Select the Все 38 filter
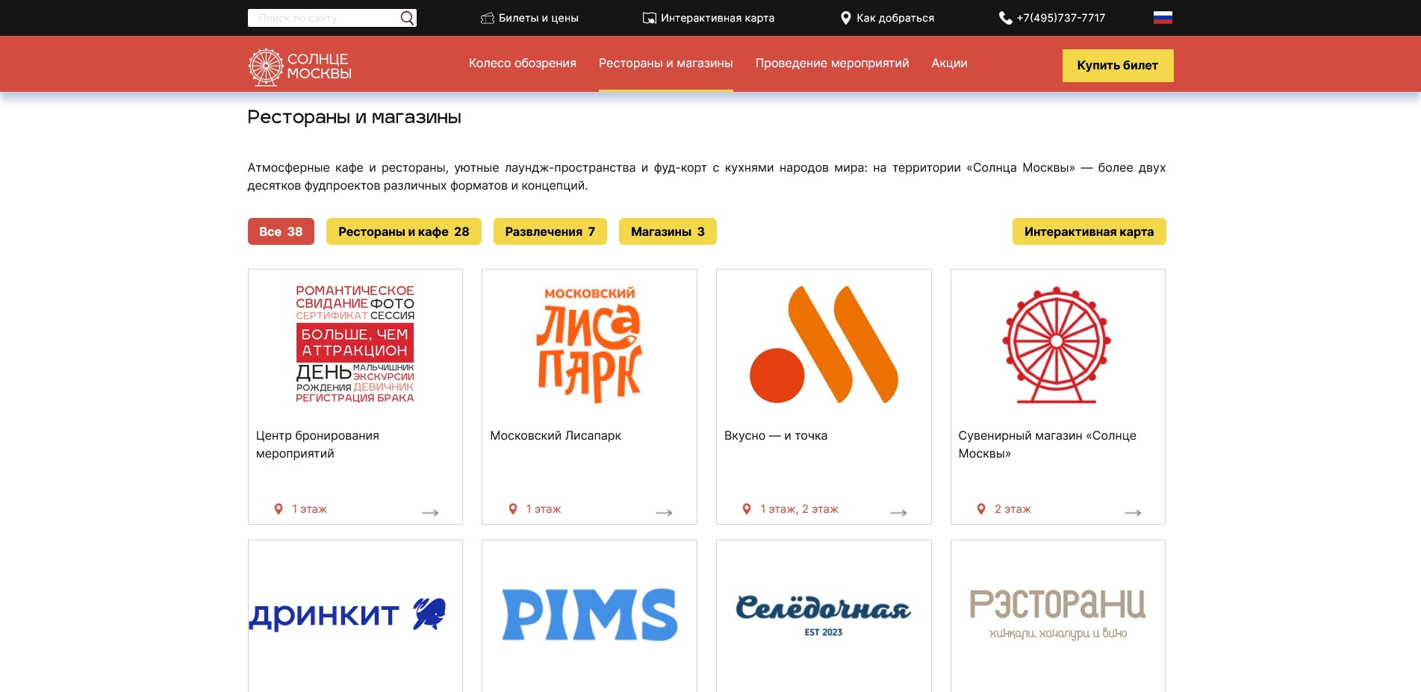Viewport: 1421px width, 692px height. tap(281, 231)
